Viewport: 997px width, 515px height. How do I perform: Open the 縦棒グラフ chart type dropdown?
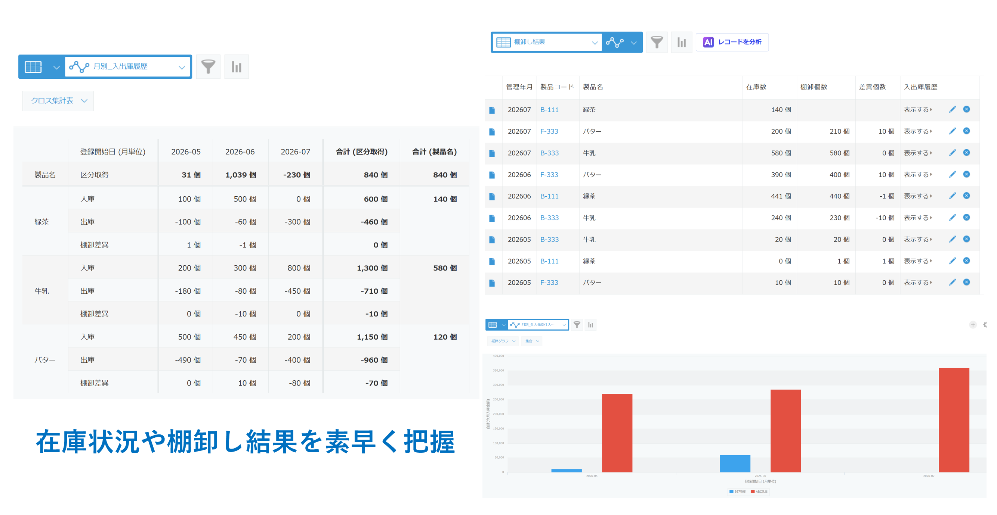click(503, 341)
